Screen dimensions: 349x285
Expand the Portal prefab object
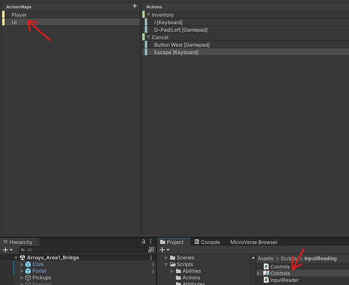point(22,271)
